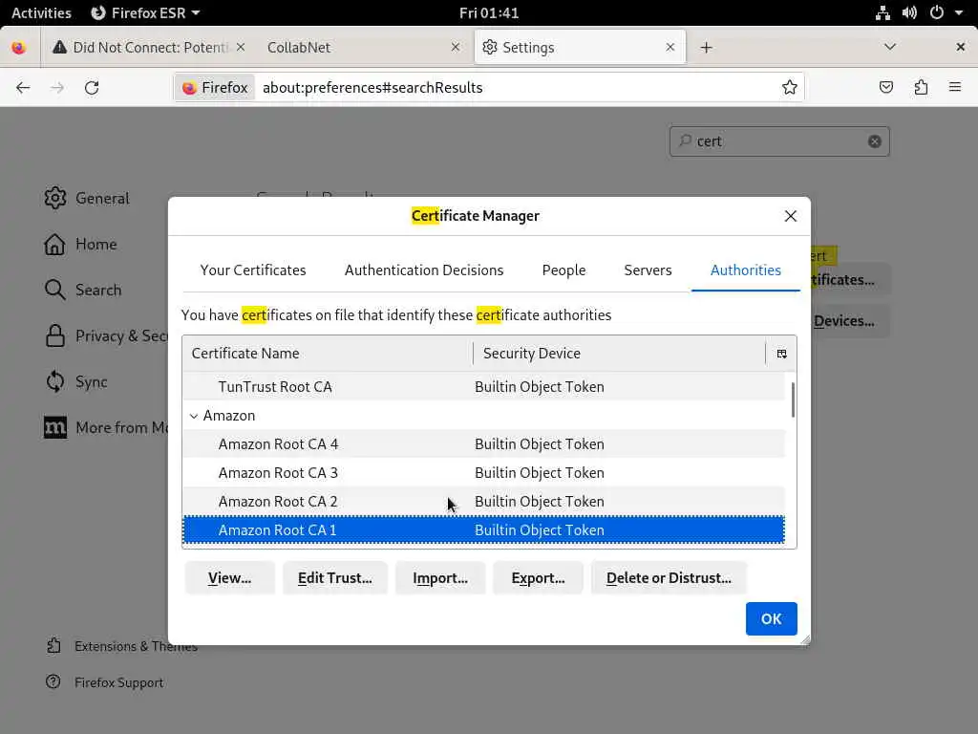Open Sync settings category
The image size is (978, 734).
point(76,382)
